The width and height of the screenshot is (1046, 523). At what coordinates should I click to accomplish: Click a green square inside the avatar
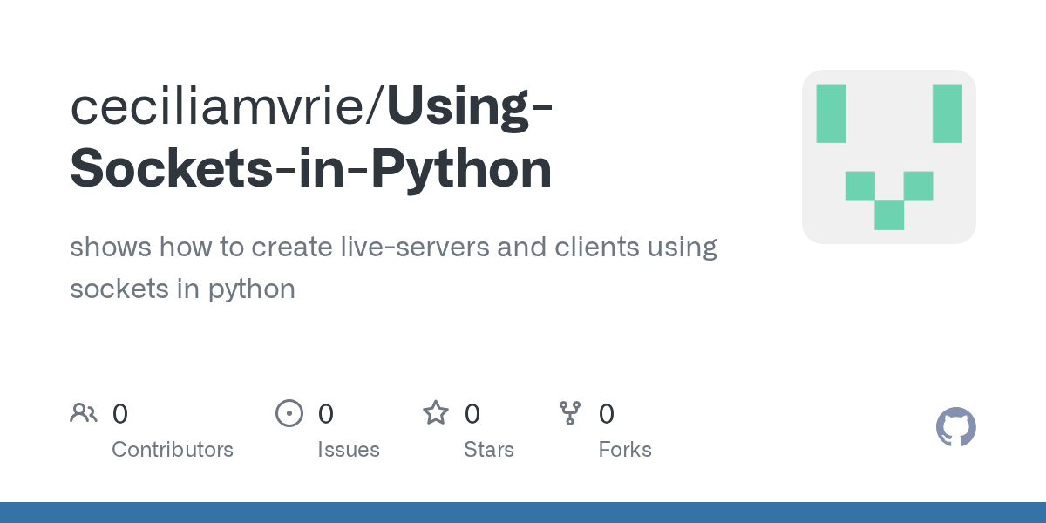pyautogui.click(x=829, y=113)
